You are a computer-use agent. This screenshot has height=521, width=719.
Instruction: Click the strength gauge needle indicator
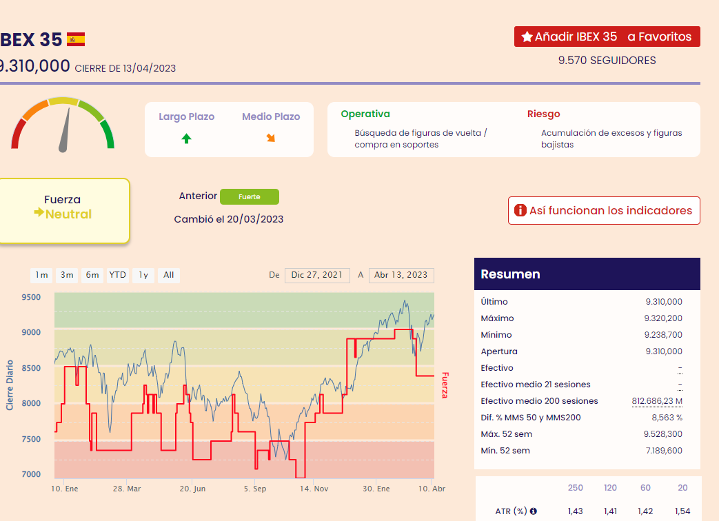click(x=65, y=130)
